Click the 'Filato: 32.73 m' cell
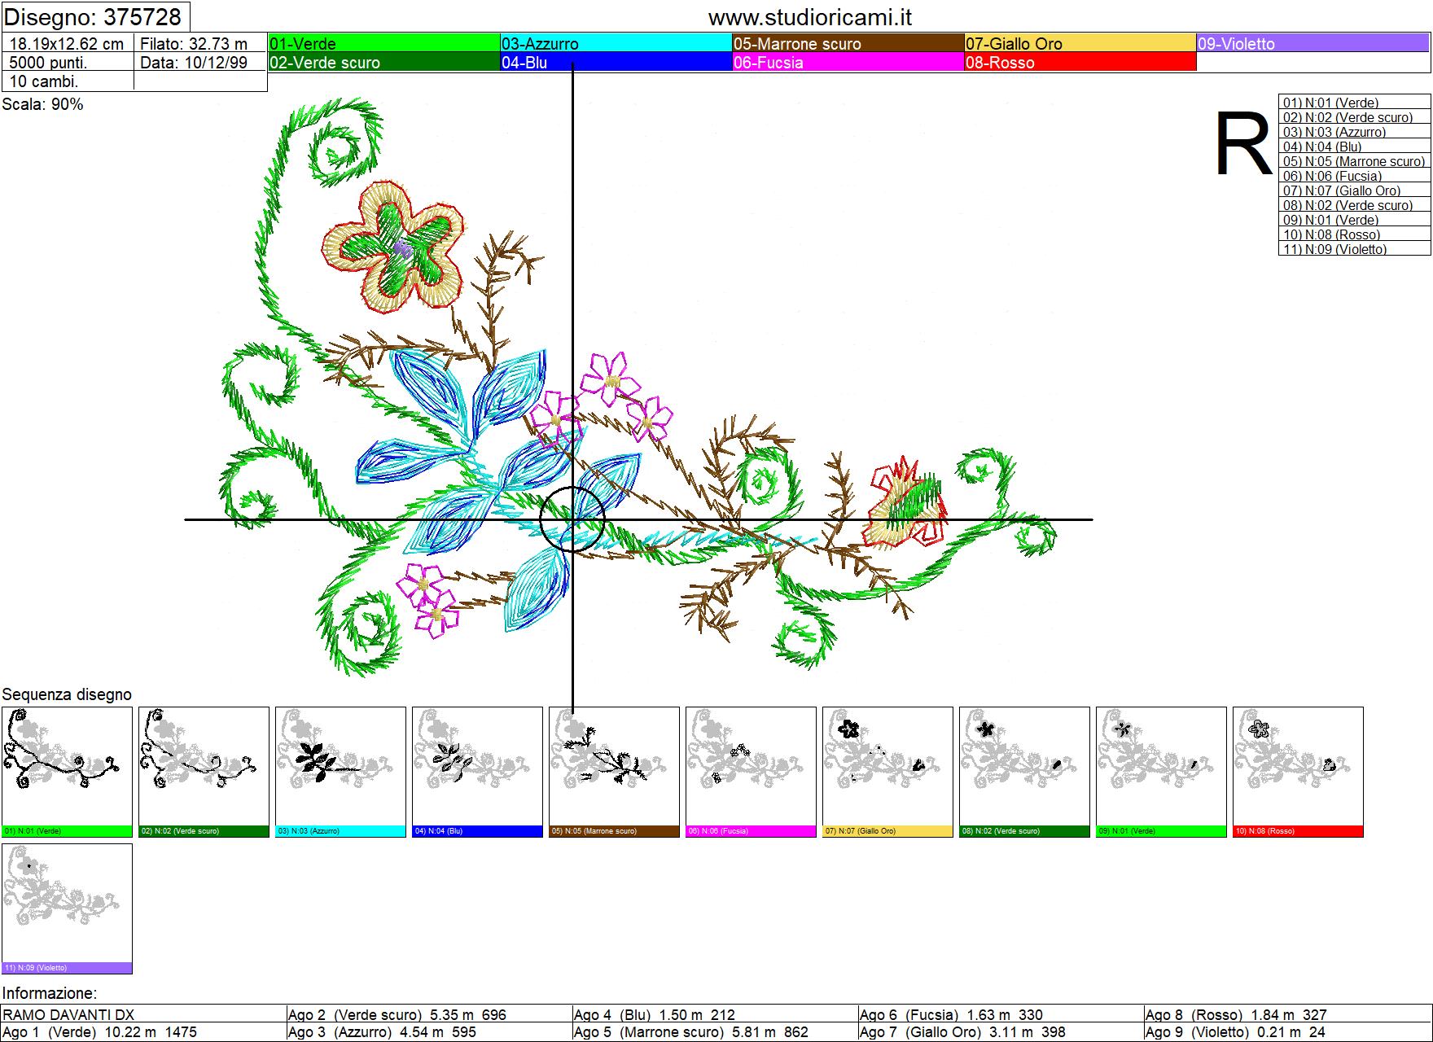The height and width of the screenshot is (1042, 1433). tap(200, 44)
